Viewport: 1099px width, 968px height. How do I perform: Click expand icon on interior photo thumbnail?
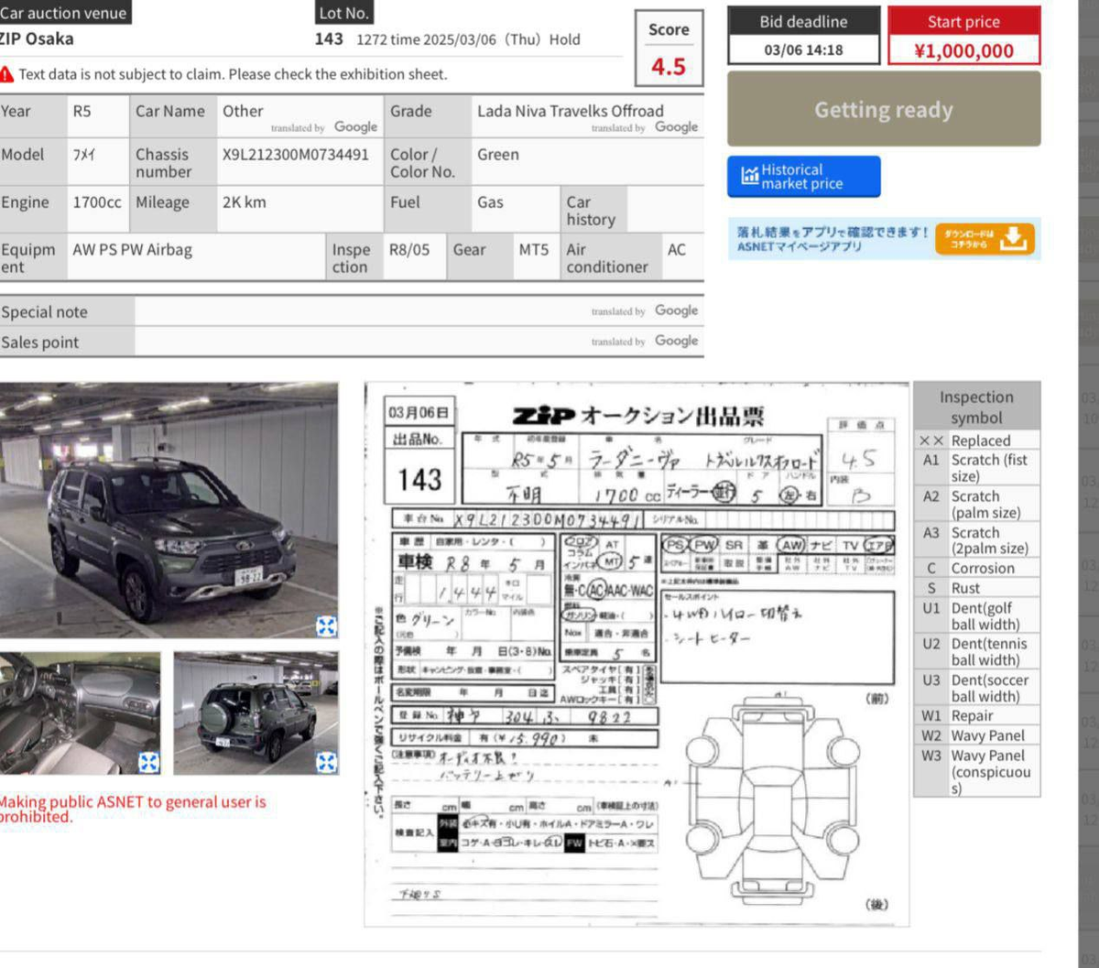(149, 762)
